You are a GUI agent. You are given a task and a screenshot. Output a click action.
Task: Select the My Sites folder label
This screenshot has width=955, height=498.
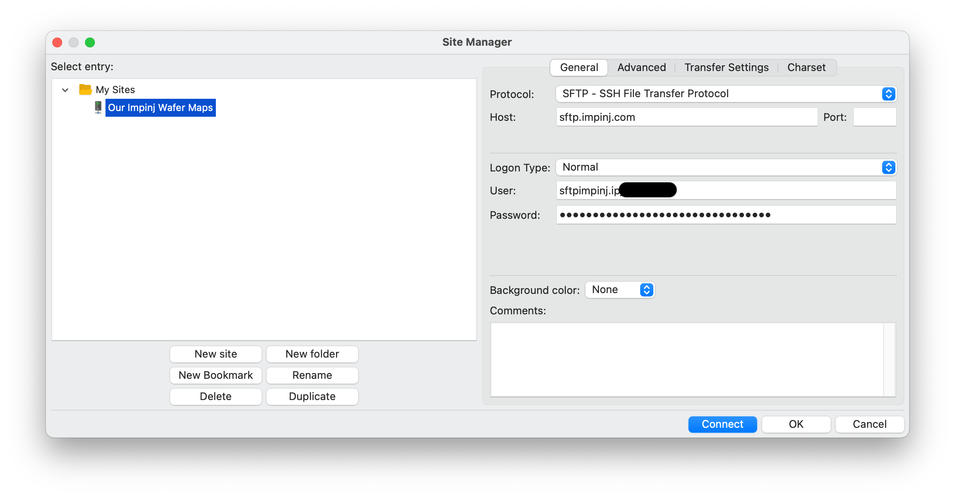click(115, 90)
